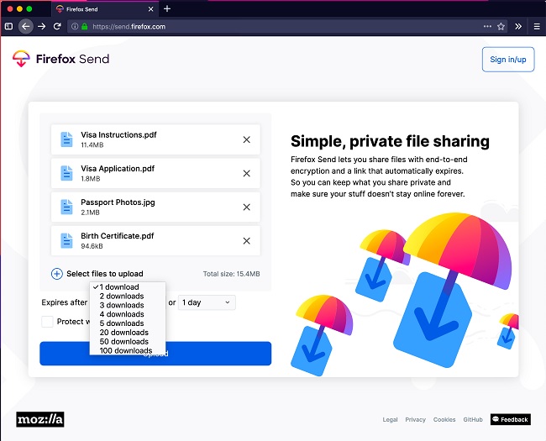Enable the Protect with password checkbox
546x441 pixels.
click(x=47, y=322)
